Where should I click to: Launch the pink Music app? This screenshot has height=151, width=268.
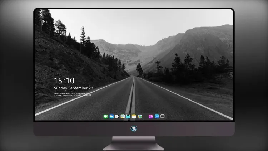(x=150, y=116)
